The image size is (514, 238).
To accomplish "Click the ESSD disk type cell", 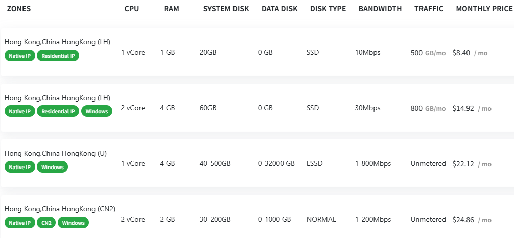I will coord(315,164).
